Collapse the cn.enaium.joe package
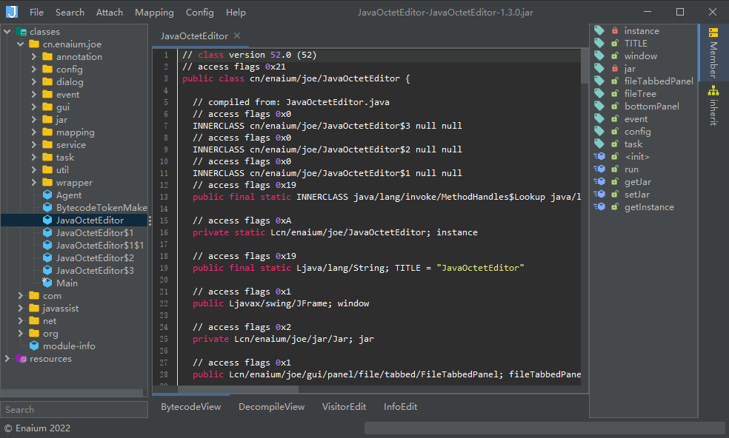 (x=21, y=44)
